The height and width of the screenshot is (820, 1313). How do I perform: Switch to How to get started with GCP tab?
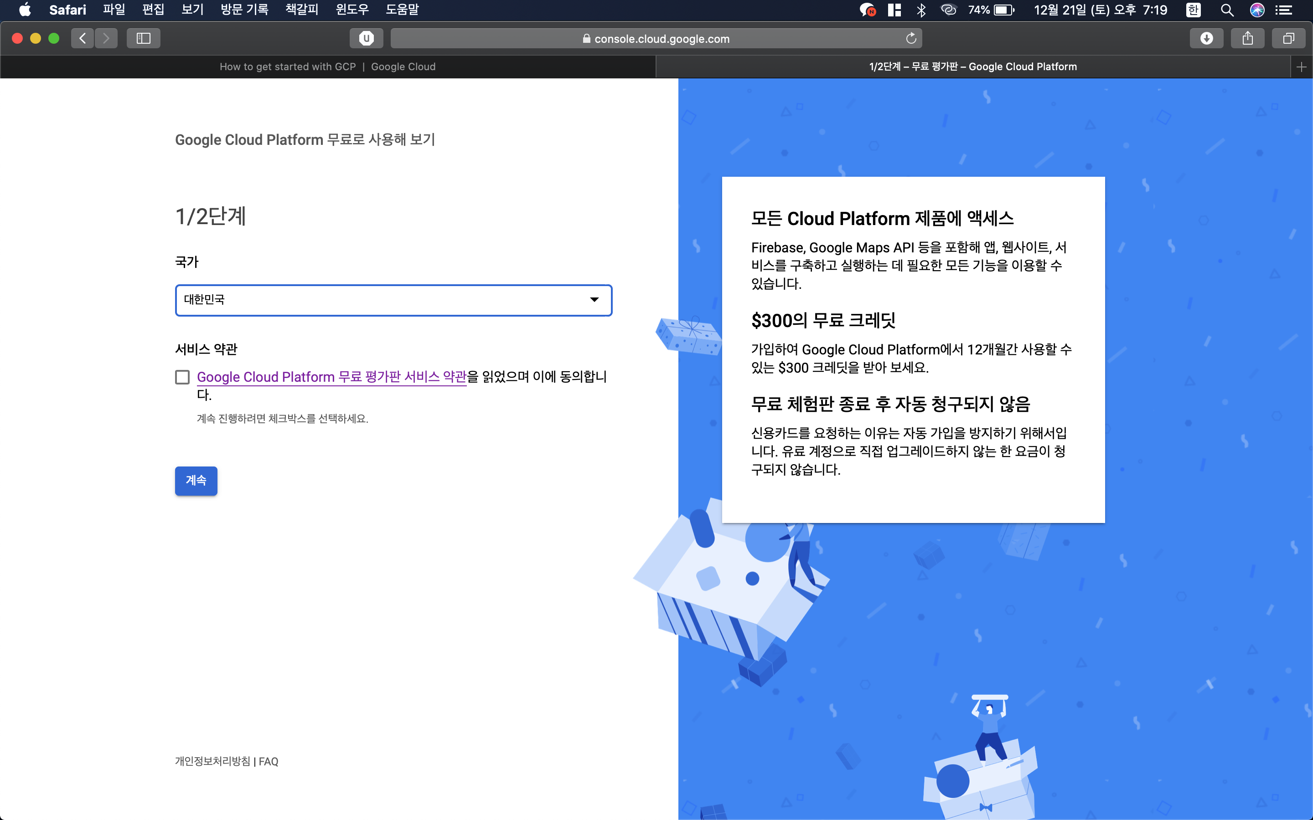tap(328, 67)
